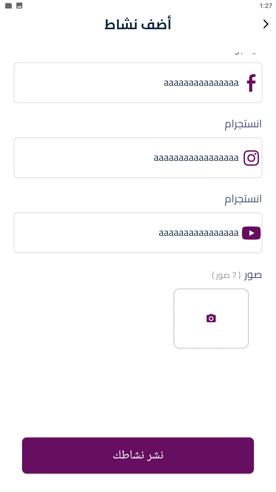Image resolution: width=276 pixels, height=492 pixels.
Task: Click the انستجرام label above Instagram field
Action: pos(243,124)
